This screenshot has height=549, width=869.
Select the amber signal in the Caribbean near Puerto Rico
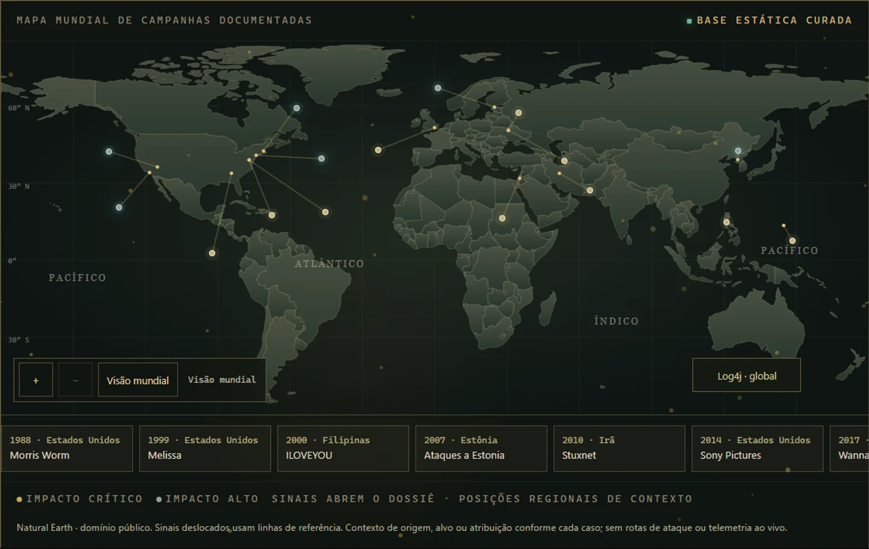pos(272,215)
